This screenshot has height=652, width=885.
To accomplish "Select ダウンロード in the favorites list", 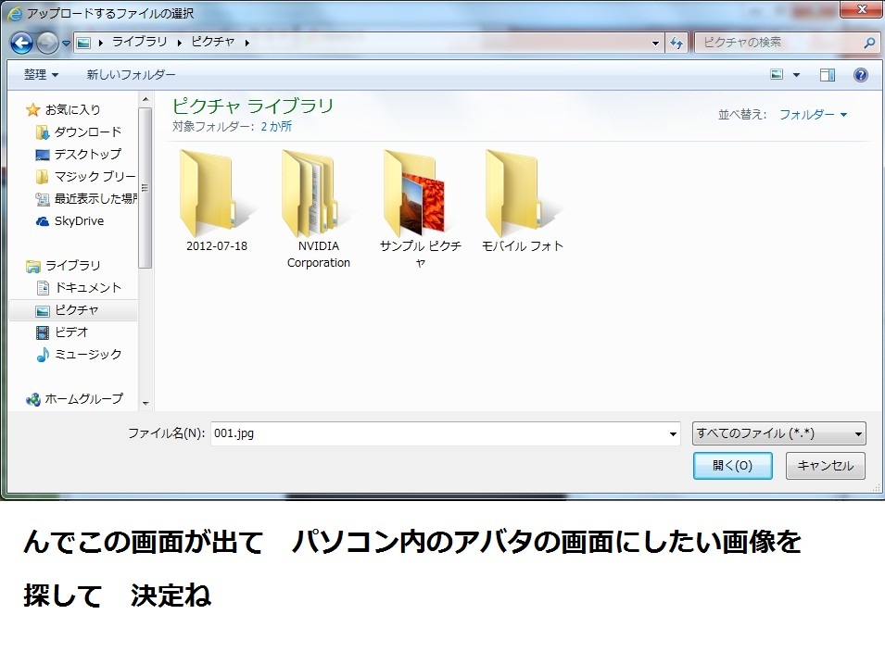I will point(87,132).
